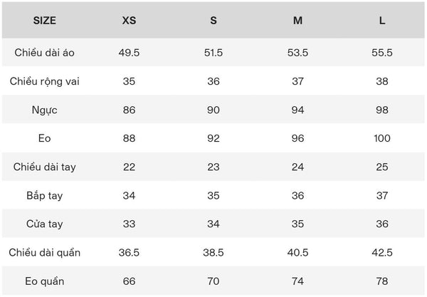Click the Chiều rộng vai row label
Screen dimensions: 427x297
[45, 81]
